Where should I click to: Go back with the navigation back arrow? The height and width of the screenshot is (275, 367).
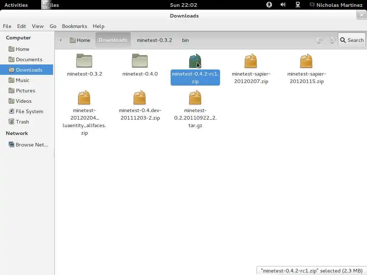[x=319, y=40]
